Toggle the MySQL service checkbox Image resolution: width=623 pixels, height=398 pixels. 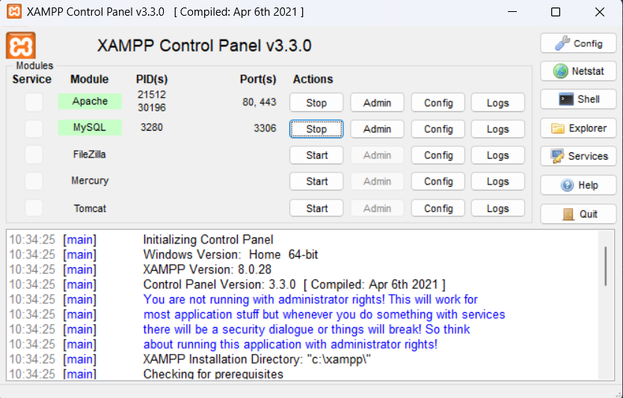click(34, 128)
